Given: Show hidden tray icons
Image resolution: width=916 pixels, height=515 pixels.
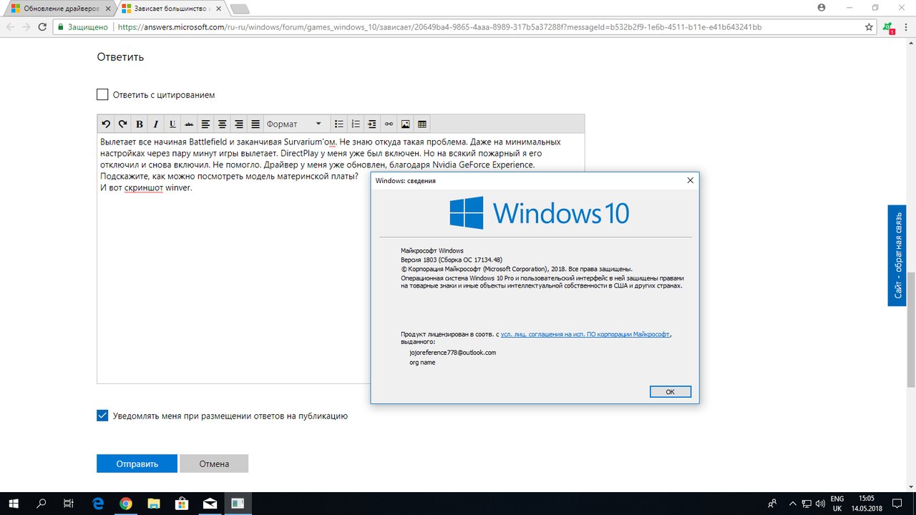Looking at the screenshot, I should pyautogui.click(x=792, y=504).
